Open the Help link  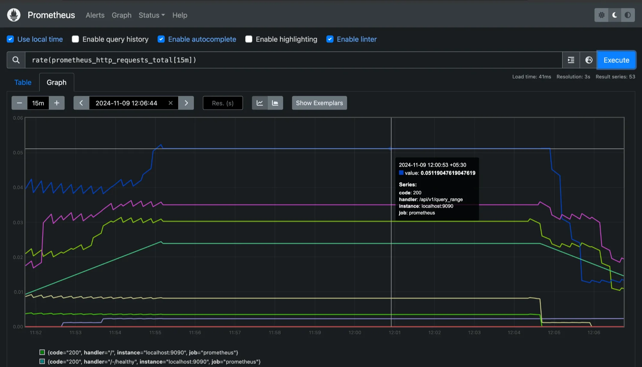coord(180,15)
